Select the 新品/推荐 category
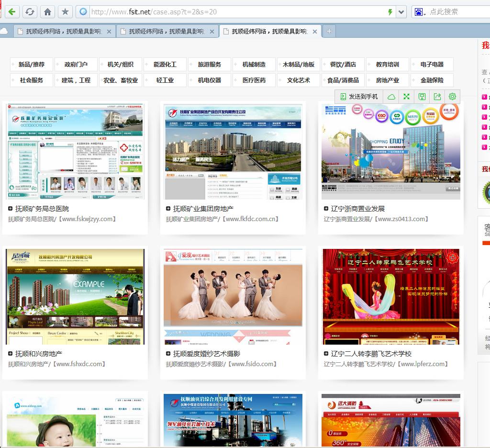Image resolution: width=490 pixels, height=448 pixels. [31, 65]
